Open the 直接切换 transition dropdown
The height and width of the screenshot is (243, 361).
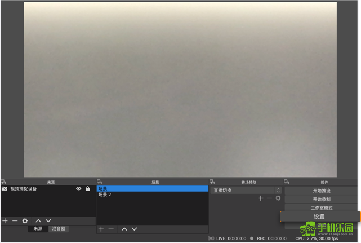coord(246,191)
